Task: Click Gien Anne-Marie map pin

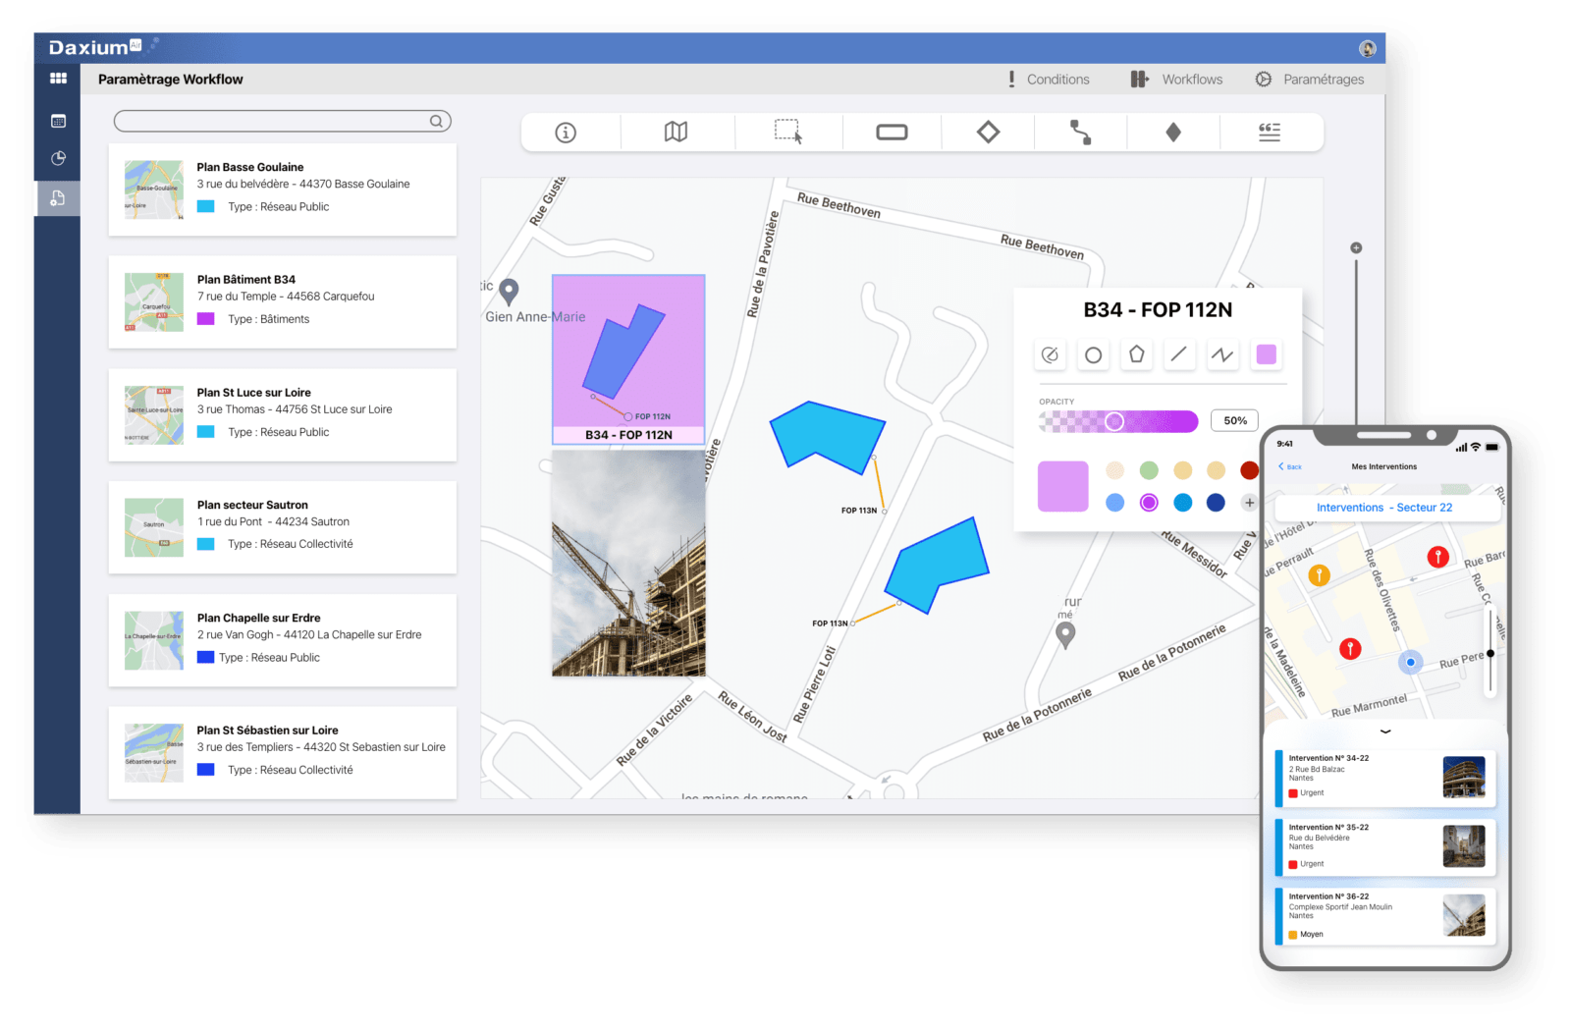Action: tap(509, 292)
